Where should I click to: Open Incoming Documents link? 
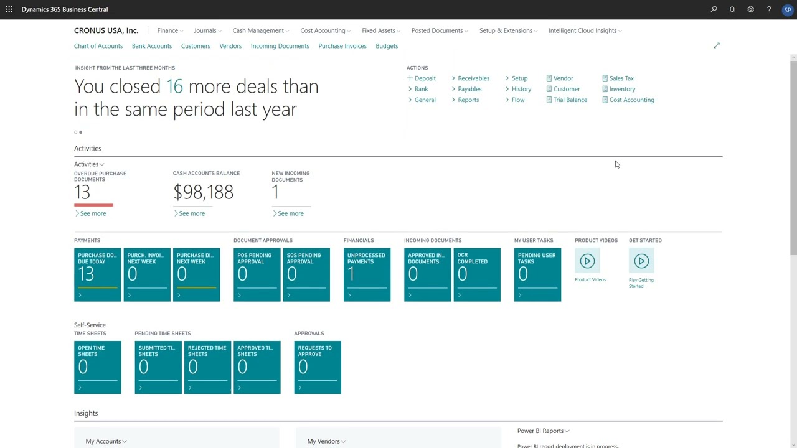pyautogui.click(x=280, y=46)
